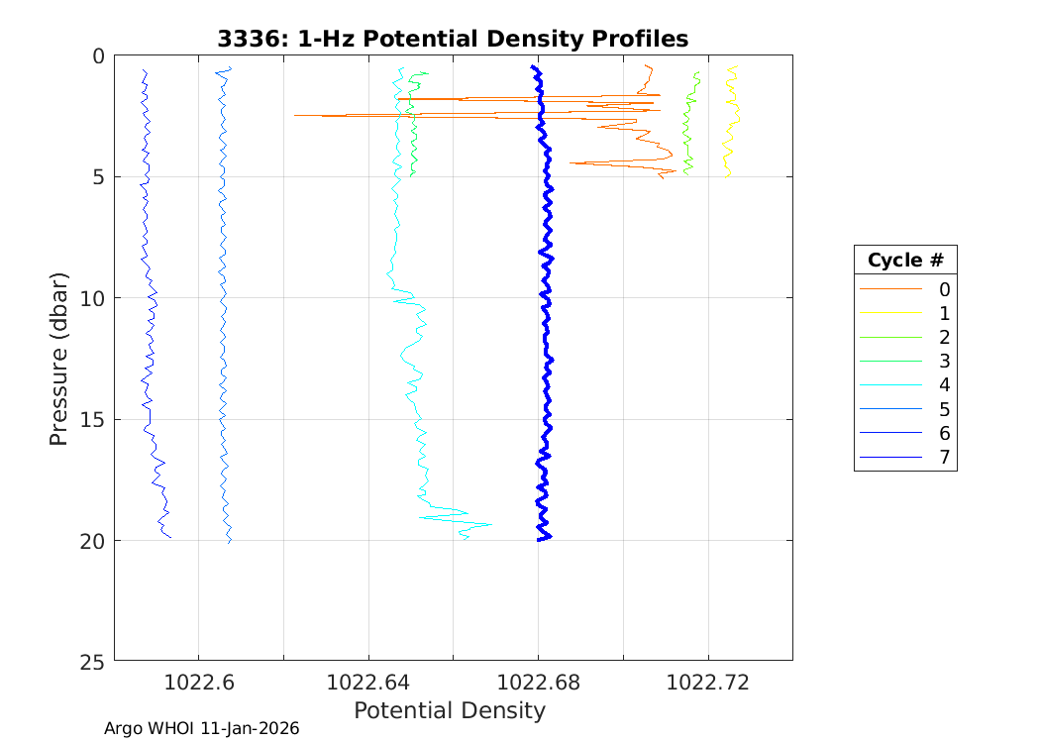The width and height of the screenshot is (1040, 743).
Task: Click the 'Cycle #' legend header
Action: pyautogui.click(x=905, y=261)
